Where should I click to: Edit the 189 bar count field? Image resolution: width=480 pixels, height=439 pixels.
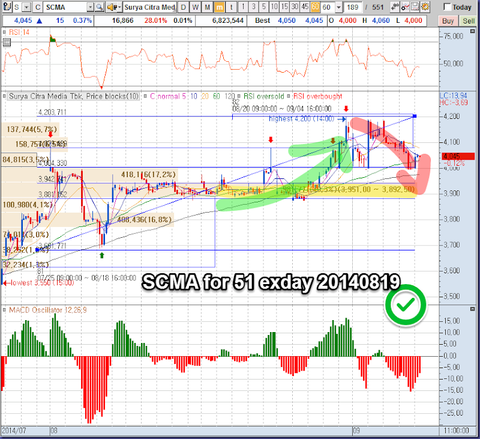coord(353,7)
